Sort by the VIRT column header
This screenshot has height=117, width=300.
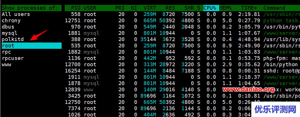[x=150, y=8]
